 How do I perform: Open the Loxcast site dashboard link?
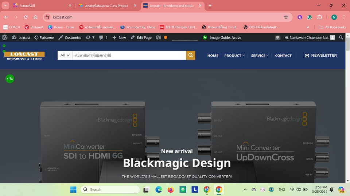pyautogui.click(x=21, y=37)
